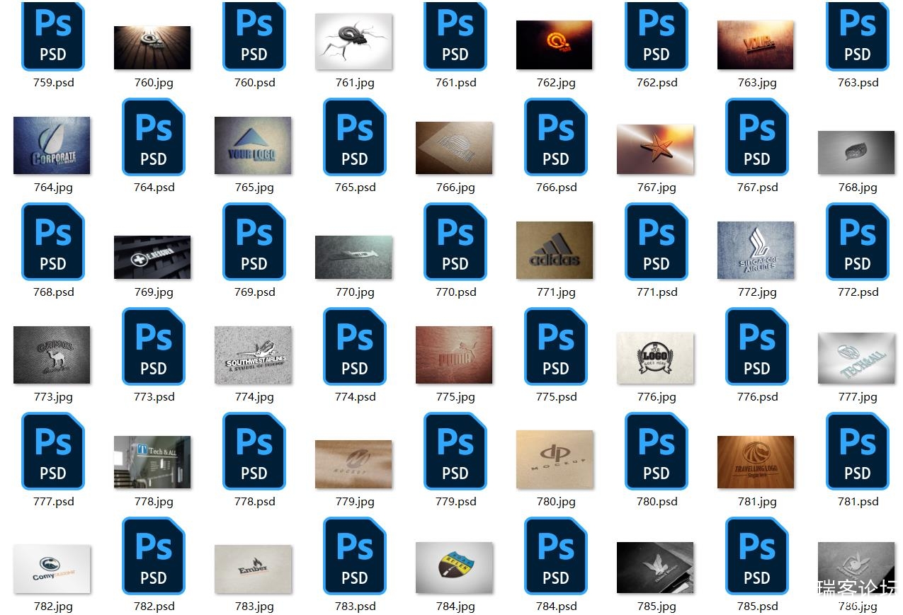Choose the 762.psd Photoshop icon
Viewport: 903px width, 615px height.
point(657,35)
